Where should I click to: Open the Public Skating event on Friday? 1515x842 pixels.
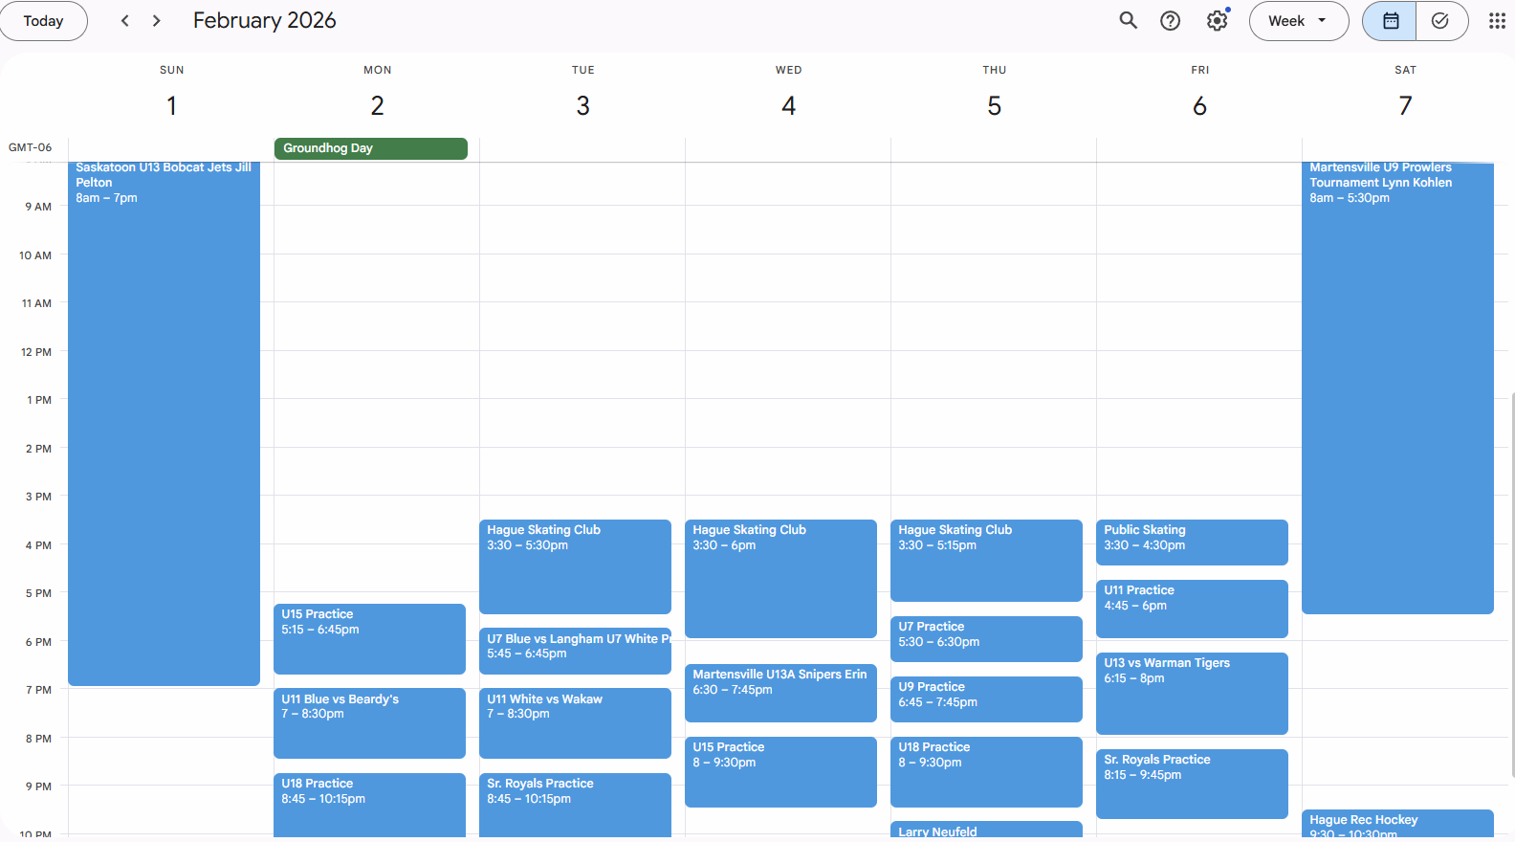1191,542
